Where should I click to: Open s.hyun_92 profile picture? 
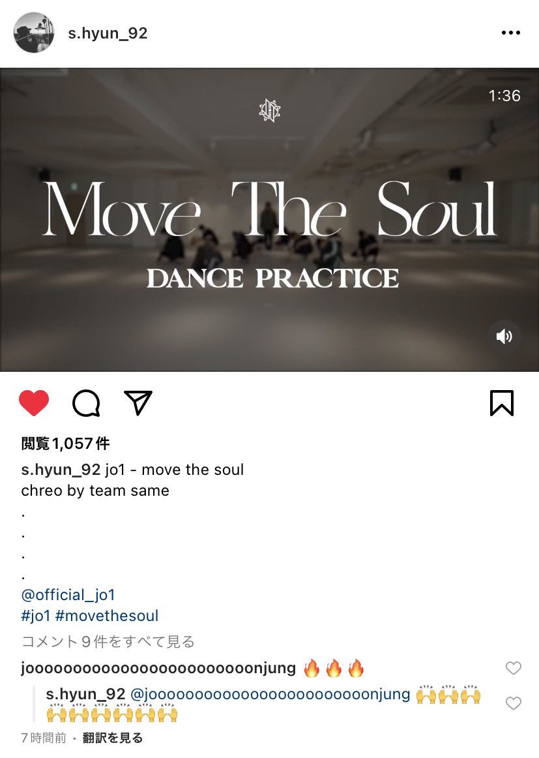pyautogui.click(x=34, y=33)
